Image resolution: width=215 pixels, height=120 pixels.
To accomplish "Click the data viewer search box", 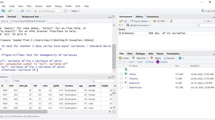I will [x=103, y=81].
